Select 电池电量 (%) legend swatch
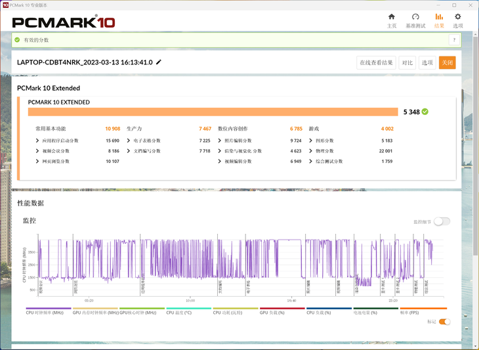 click(376, 309)
